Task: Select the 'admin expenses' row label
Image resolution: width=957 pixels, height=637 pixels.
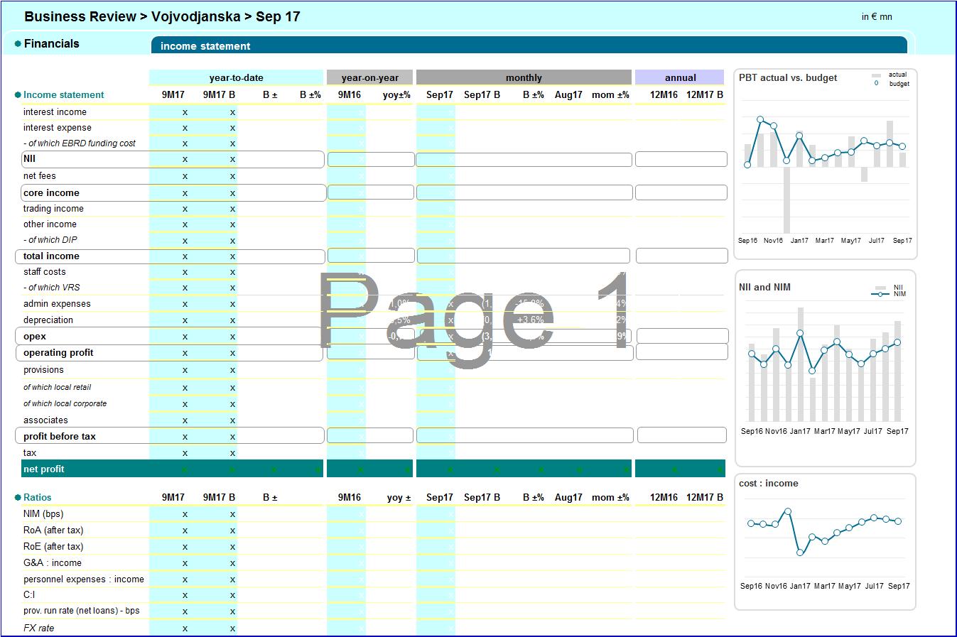Action: 57,303
